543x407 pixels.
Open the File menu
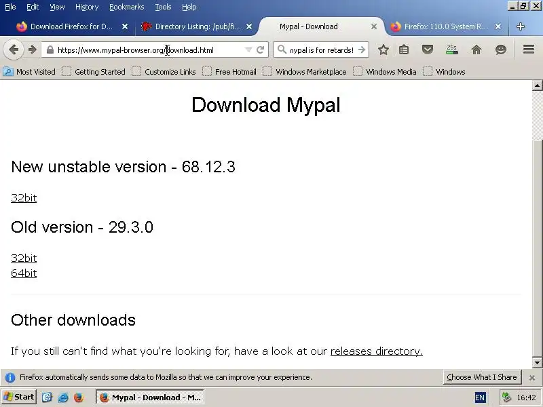pos(10,7)
